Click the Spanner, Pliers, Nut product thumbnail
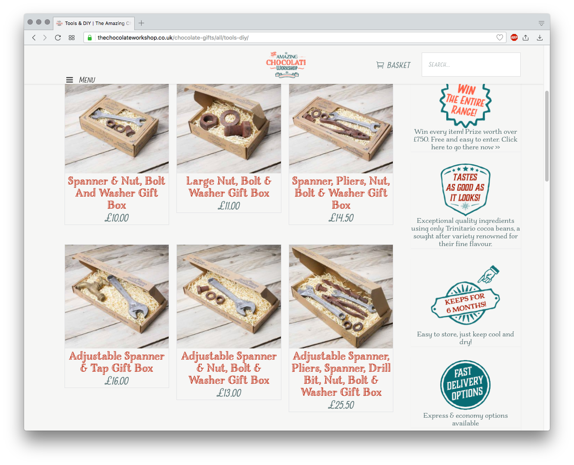 (x=341, y=129)
